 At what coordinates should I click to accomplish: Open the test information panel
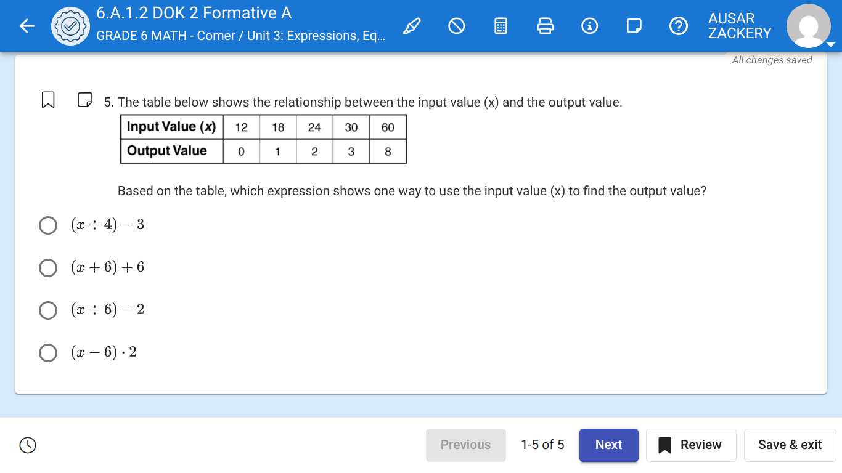click(590, 25)
